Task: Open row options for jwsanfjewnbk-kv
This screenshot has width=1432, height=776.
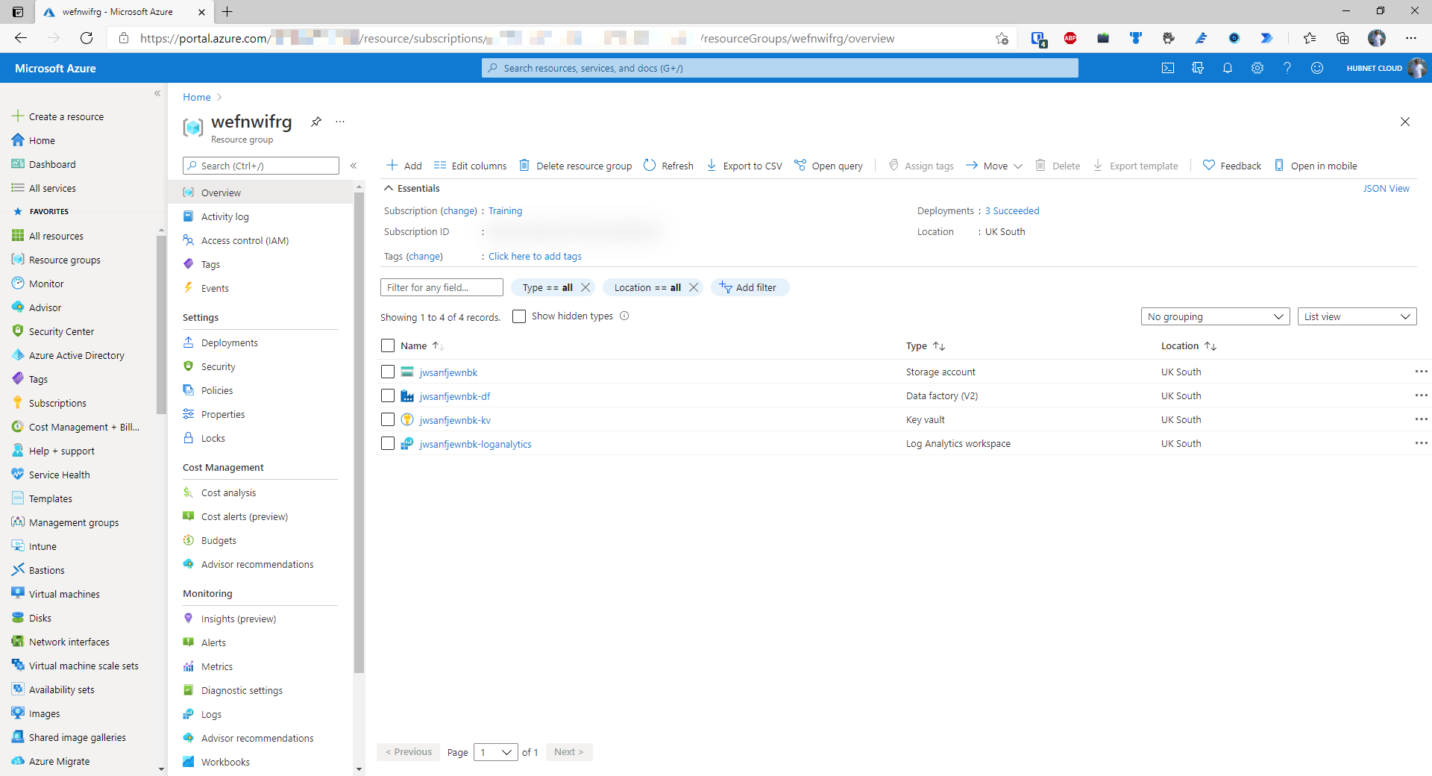Action: pos(1421,419)
